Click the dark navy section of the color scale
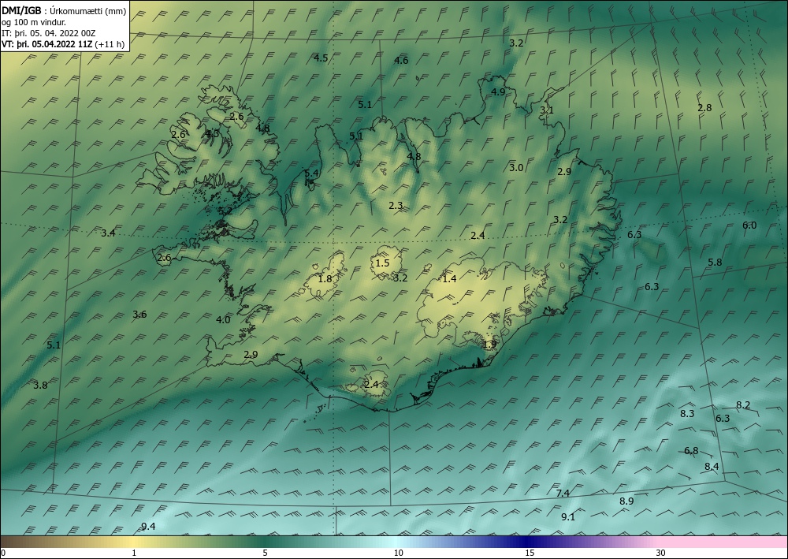The height and width of the screenshot is (559, 788). [x=525, y=542]
